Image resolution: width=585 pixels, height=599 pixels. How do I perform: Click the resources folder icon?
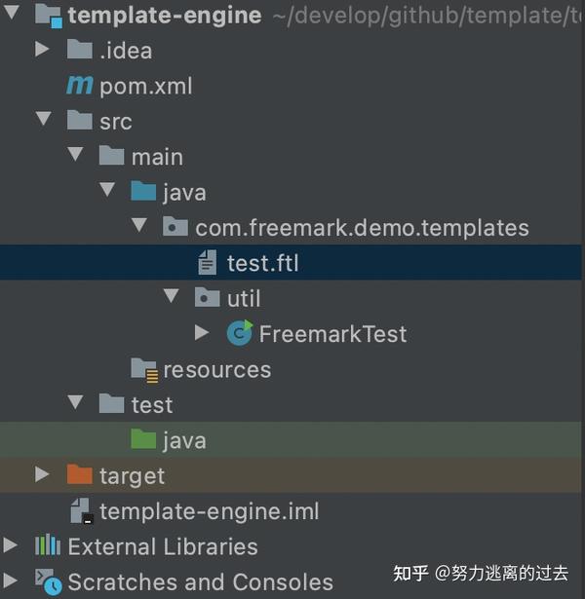[x=144, y=369]
